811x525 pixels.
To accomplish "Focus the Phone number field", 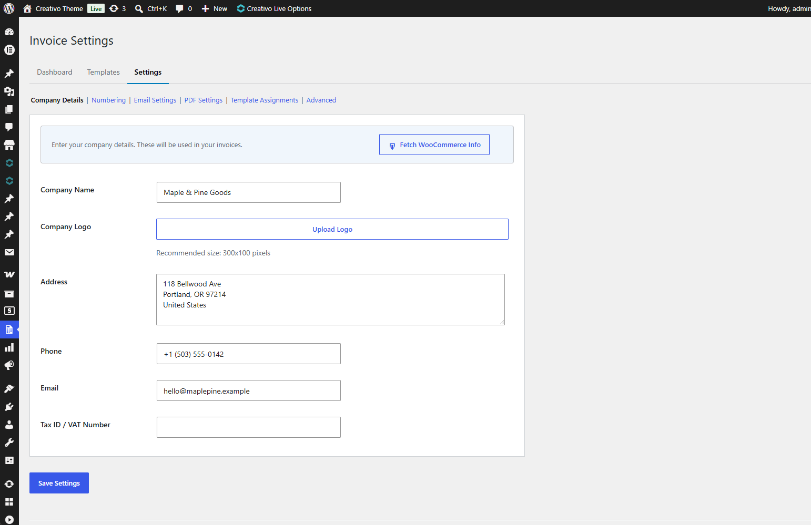I will tap(249, 354).
